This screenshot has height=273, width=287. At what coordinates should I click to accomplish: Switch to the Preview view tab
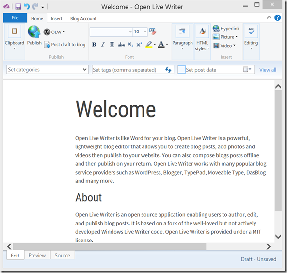37,255
